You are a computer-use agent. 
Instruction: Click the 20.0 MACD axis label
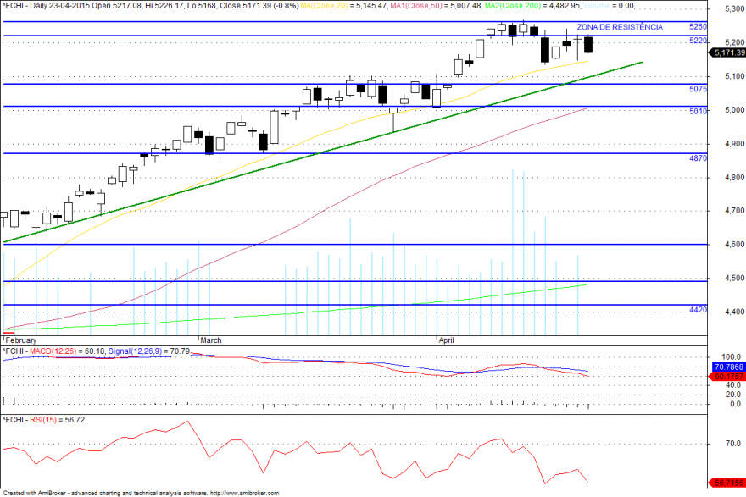(x=733, y=395)
